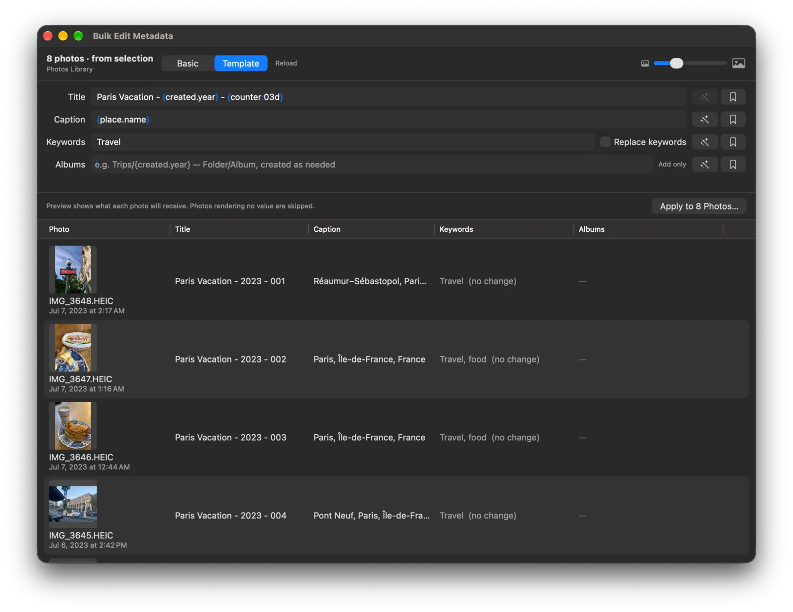793x612 pixels.
Task: Click the Albums input field
Action: click(x=371, y=164)
